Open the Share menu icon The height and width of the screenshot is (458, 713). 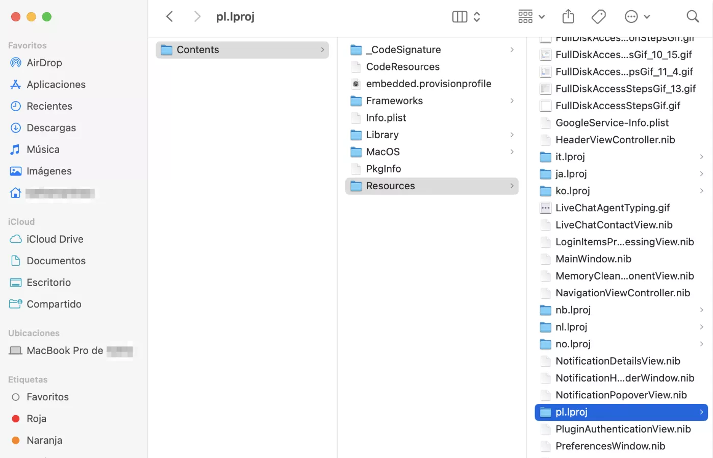point(568,16)
